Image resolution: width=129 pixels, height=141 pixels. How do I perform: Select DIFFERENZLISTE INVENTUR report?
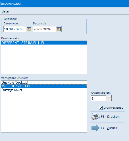44,43
